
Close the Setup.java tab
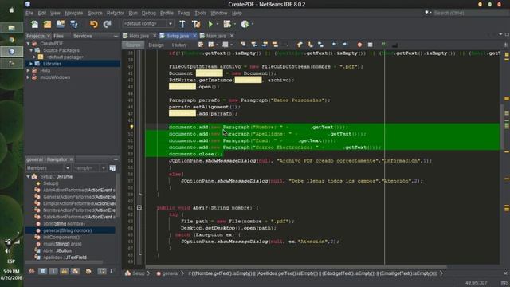click(194, 36)
